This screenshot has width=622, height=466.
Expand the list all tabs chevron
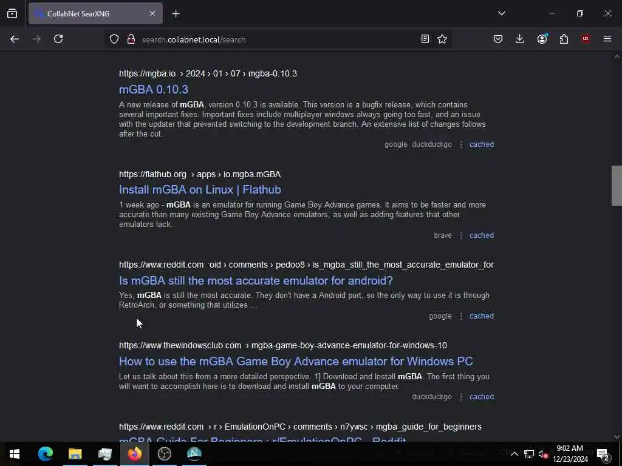pos(501,13)
